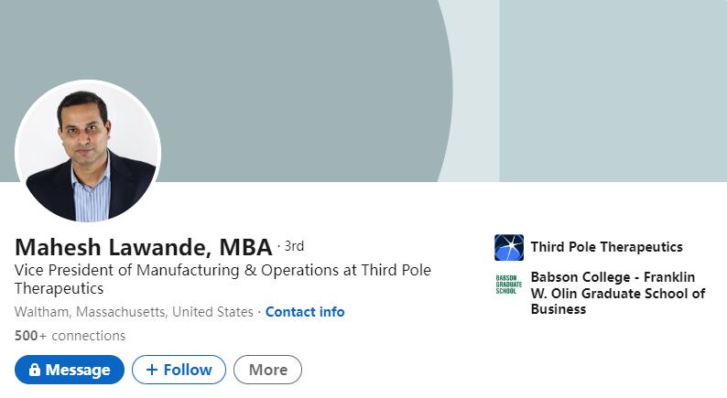This screenshot has width=727, height=398.
Task: Click the name heading Mahesh Lawande, MBA
Action: pyautogui.click(x=143, y=247)
